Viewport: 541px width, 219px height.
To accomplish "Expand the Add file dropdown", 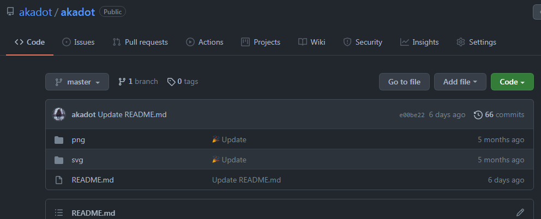I will (460, 82).
